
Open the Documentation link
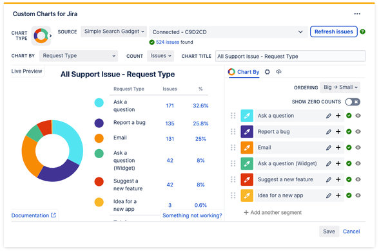click(x=34, y=215)
